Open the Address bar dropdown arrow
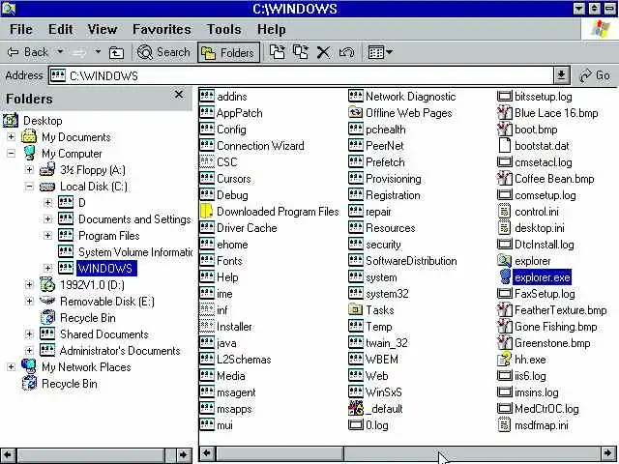The height and width of the screenshot is (464, 619). pos(561,75)
